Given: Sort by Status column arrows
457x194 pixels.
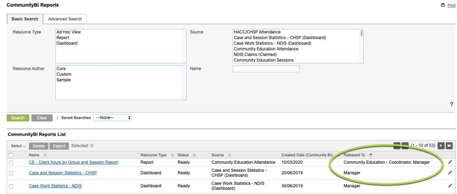Looking at the screenshot, I should coord(194,155).
